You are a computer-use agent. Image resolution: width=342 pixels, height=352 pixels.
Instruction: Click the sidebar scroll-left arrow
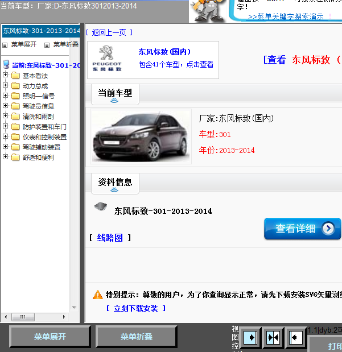click(x=6, y=317)
